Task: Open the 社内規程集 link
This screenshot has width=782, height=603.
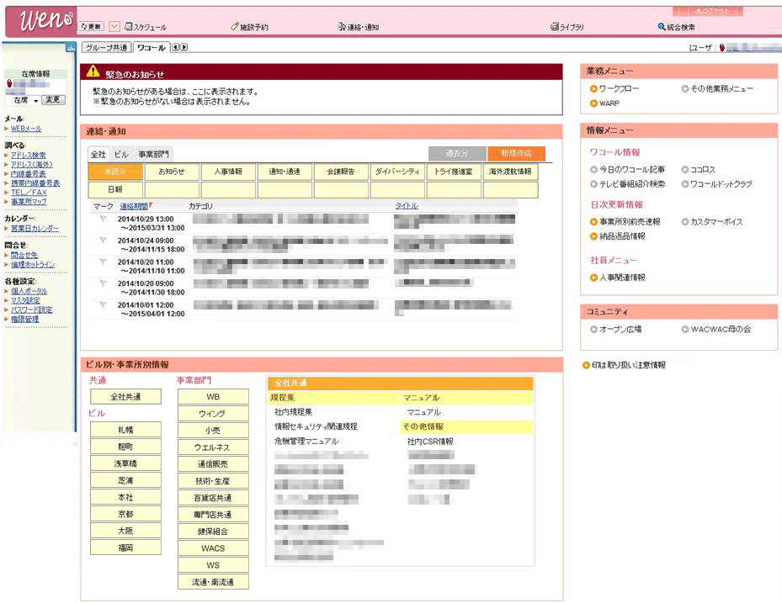Action: pyautogui.click(x=293, y=412)
